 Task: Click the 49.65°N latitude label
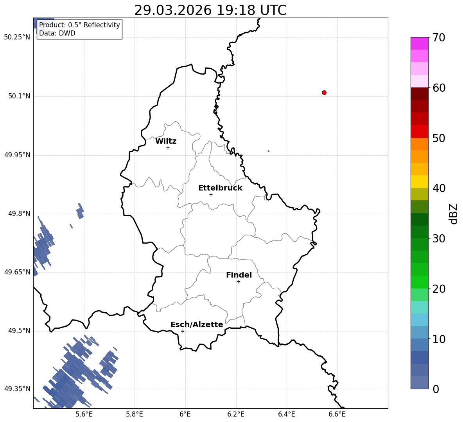17,272
